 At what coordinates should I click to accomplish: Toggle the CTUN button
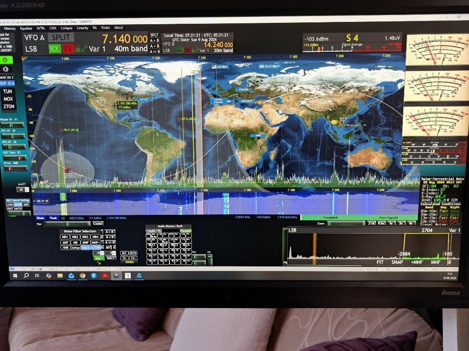96,247
